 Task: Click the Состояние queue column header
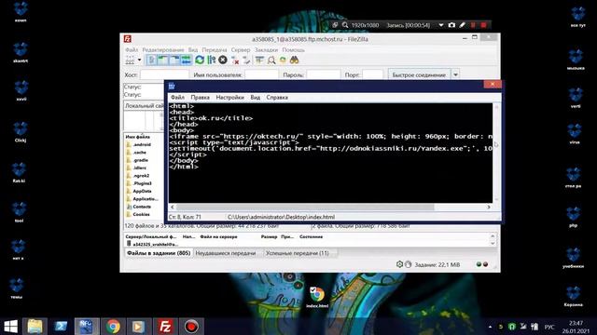(x=311, y=236)
